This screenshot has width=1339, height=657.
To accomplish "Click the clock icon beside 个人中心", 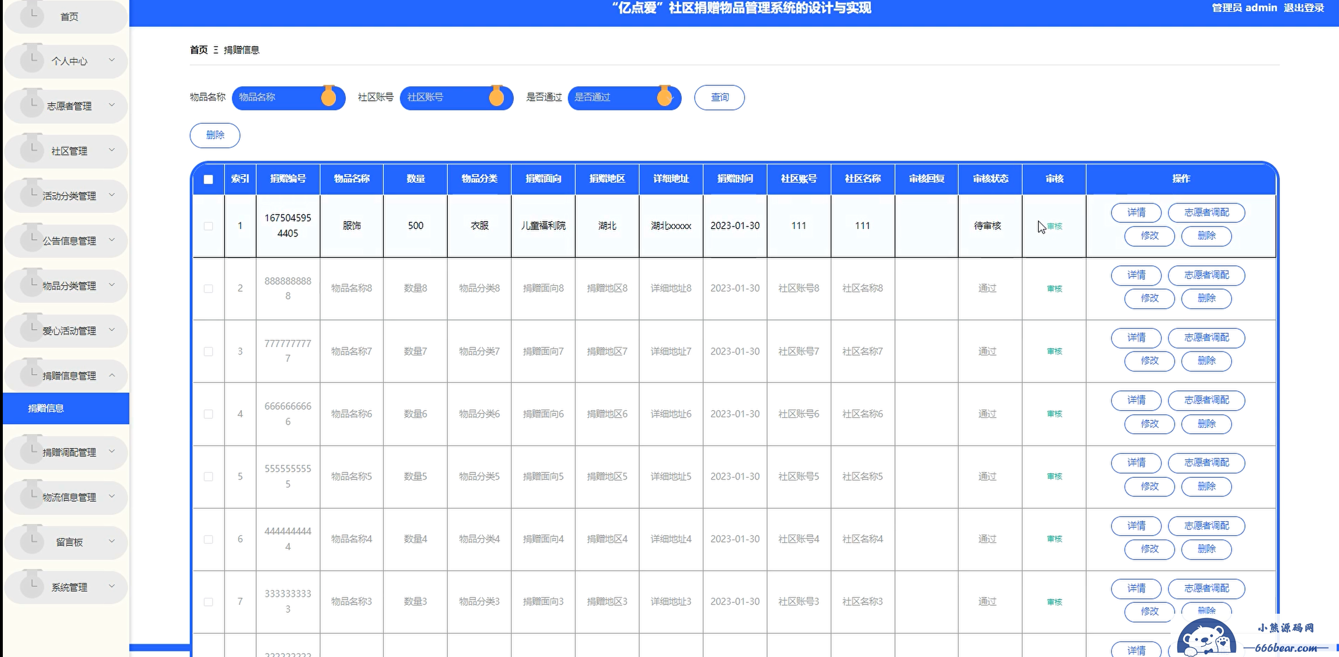I will (x=32, y=59).
